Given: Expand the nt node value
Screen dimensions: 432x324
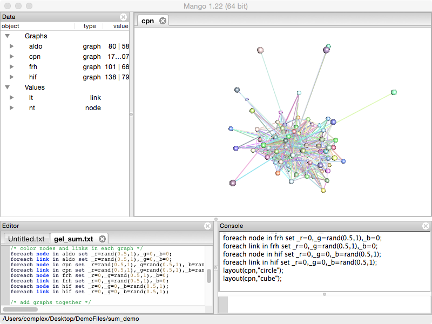Looking at the screenshot, I should [x=11, y=108].
